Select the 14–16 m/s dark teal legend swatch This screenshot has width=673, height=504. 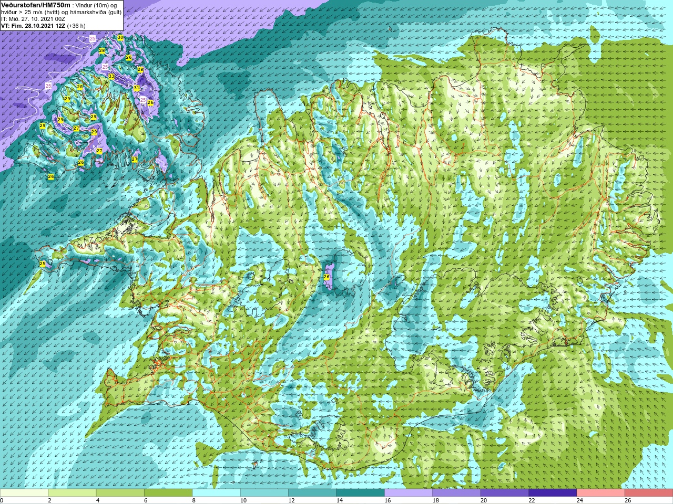[361, 493]
